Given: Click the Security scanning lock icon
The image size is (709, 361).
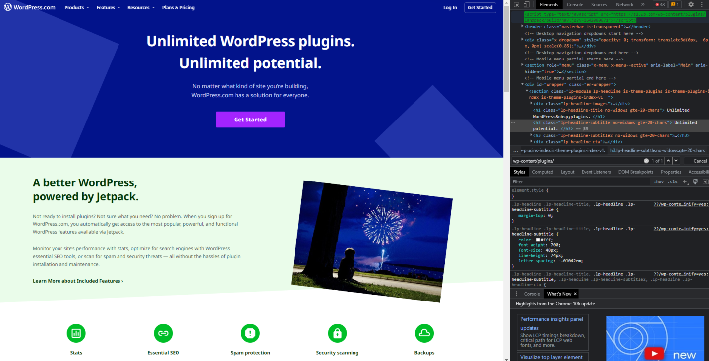Looking at the screenshot, I should (x=337, y=333).
